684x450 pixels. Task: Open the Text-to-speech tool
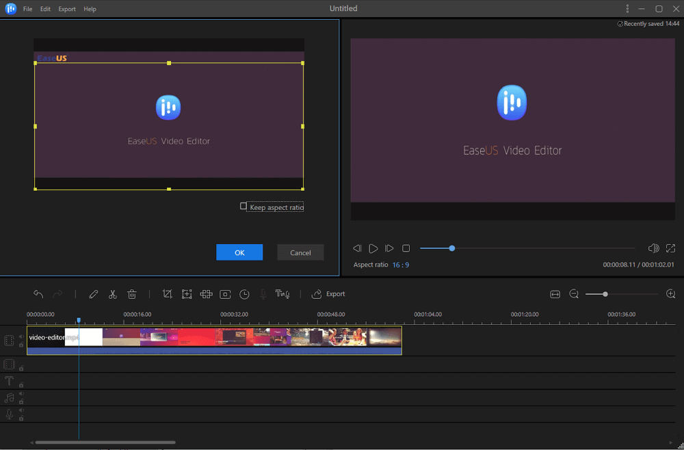click(282, 294)
